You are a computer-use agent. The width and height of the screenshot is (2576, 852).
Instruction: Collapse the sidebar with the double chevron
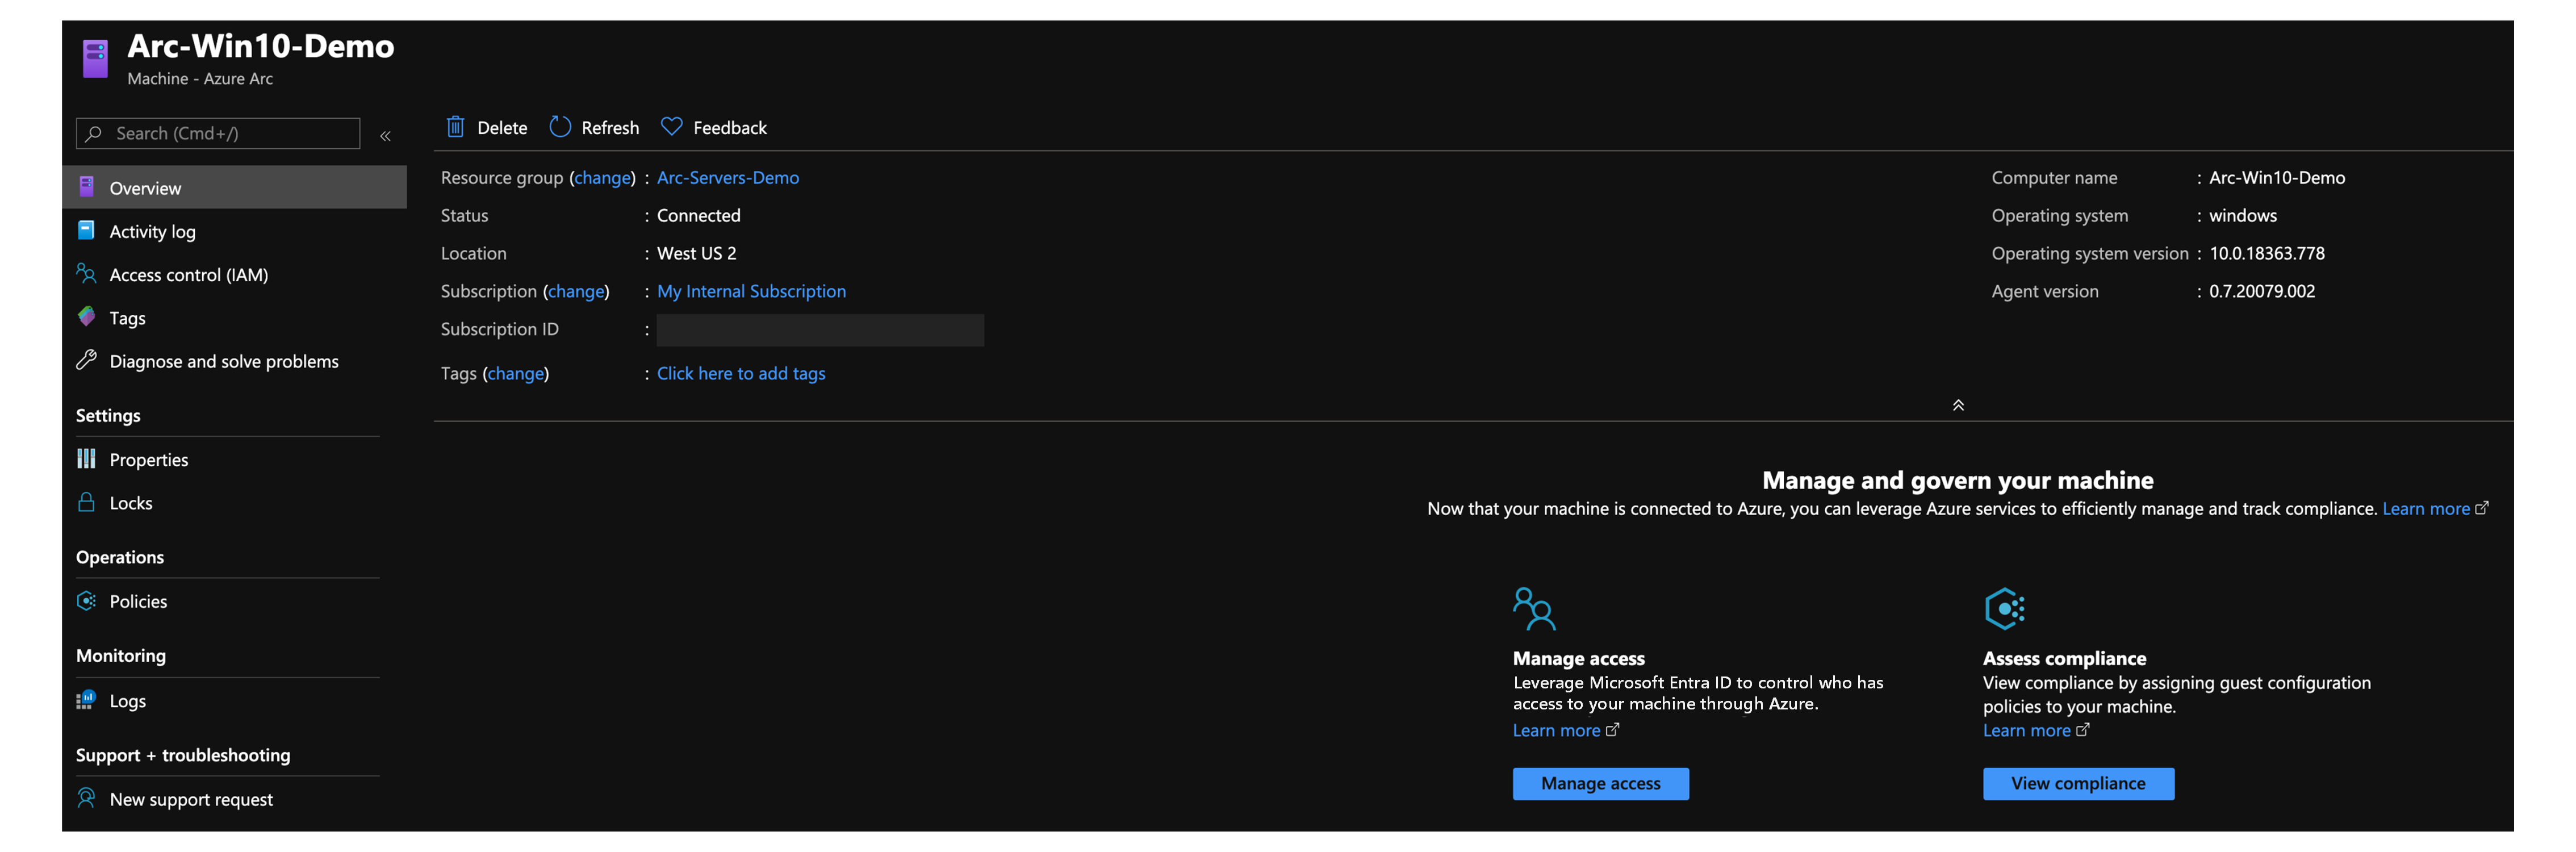pos(385,135)
